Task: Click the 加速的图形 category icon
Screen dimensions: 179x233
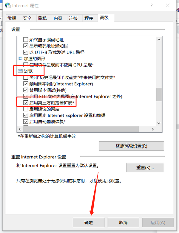Action: click(x=20, y=58)
